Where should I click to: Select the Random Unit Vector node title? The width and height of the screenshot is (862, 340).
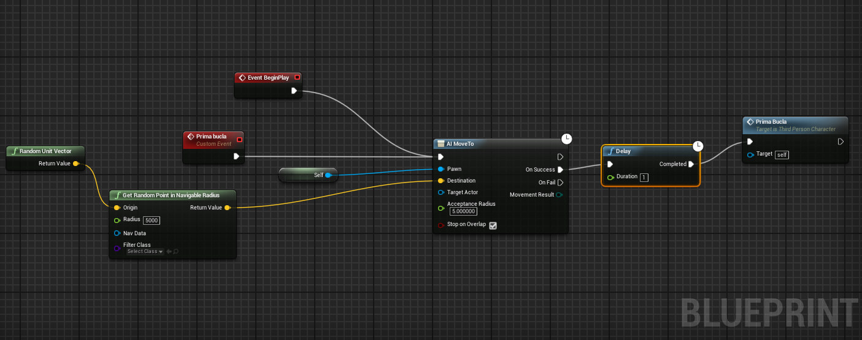pos(45,151)
